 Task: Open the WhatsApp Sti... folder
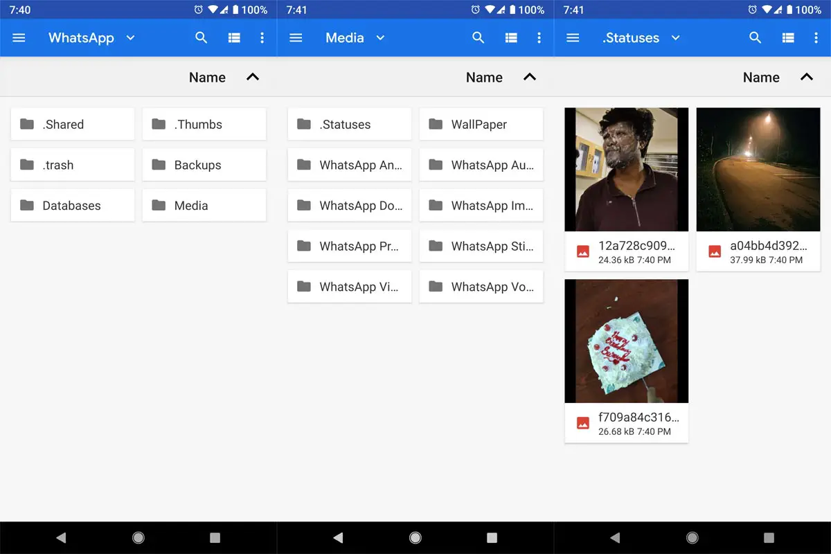(x=481, y=246)
